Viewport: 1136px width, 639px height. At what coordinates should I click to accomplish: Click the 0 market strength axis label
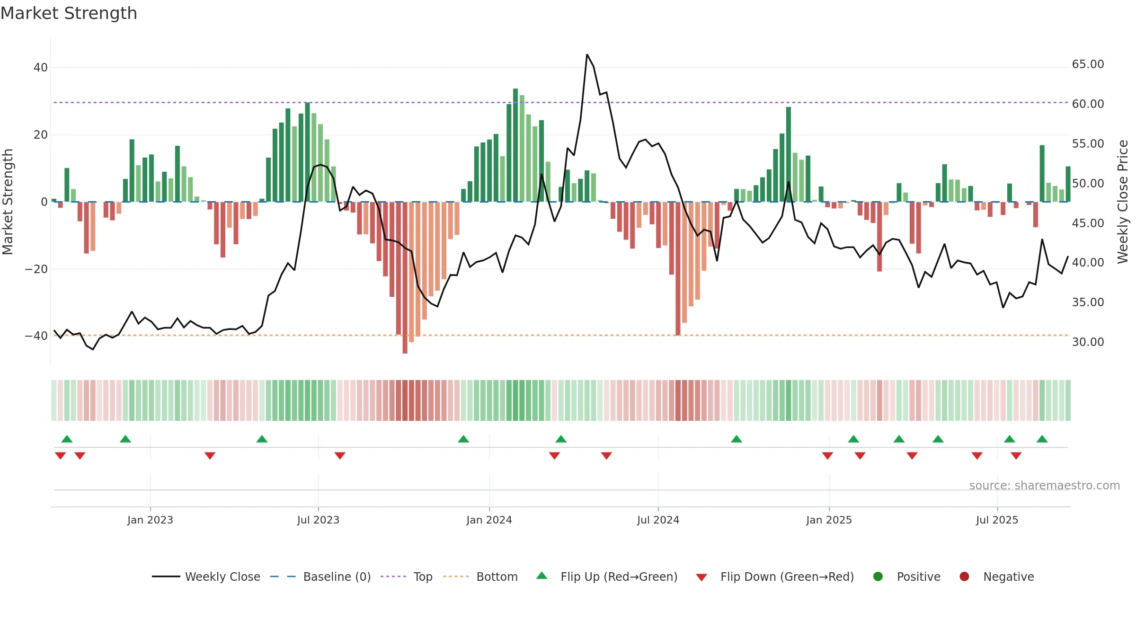pos(44,202)
